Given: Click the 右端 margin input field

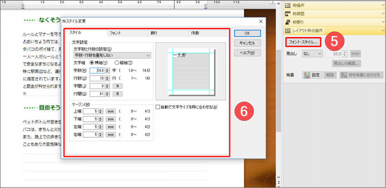Looking at the screenshot, I should coord(90,135).
